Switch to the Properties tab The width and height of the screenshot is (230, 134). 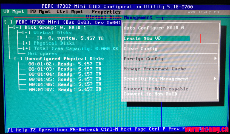point(106,12)
